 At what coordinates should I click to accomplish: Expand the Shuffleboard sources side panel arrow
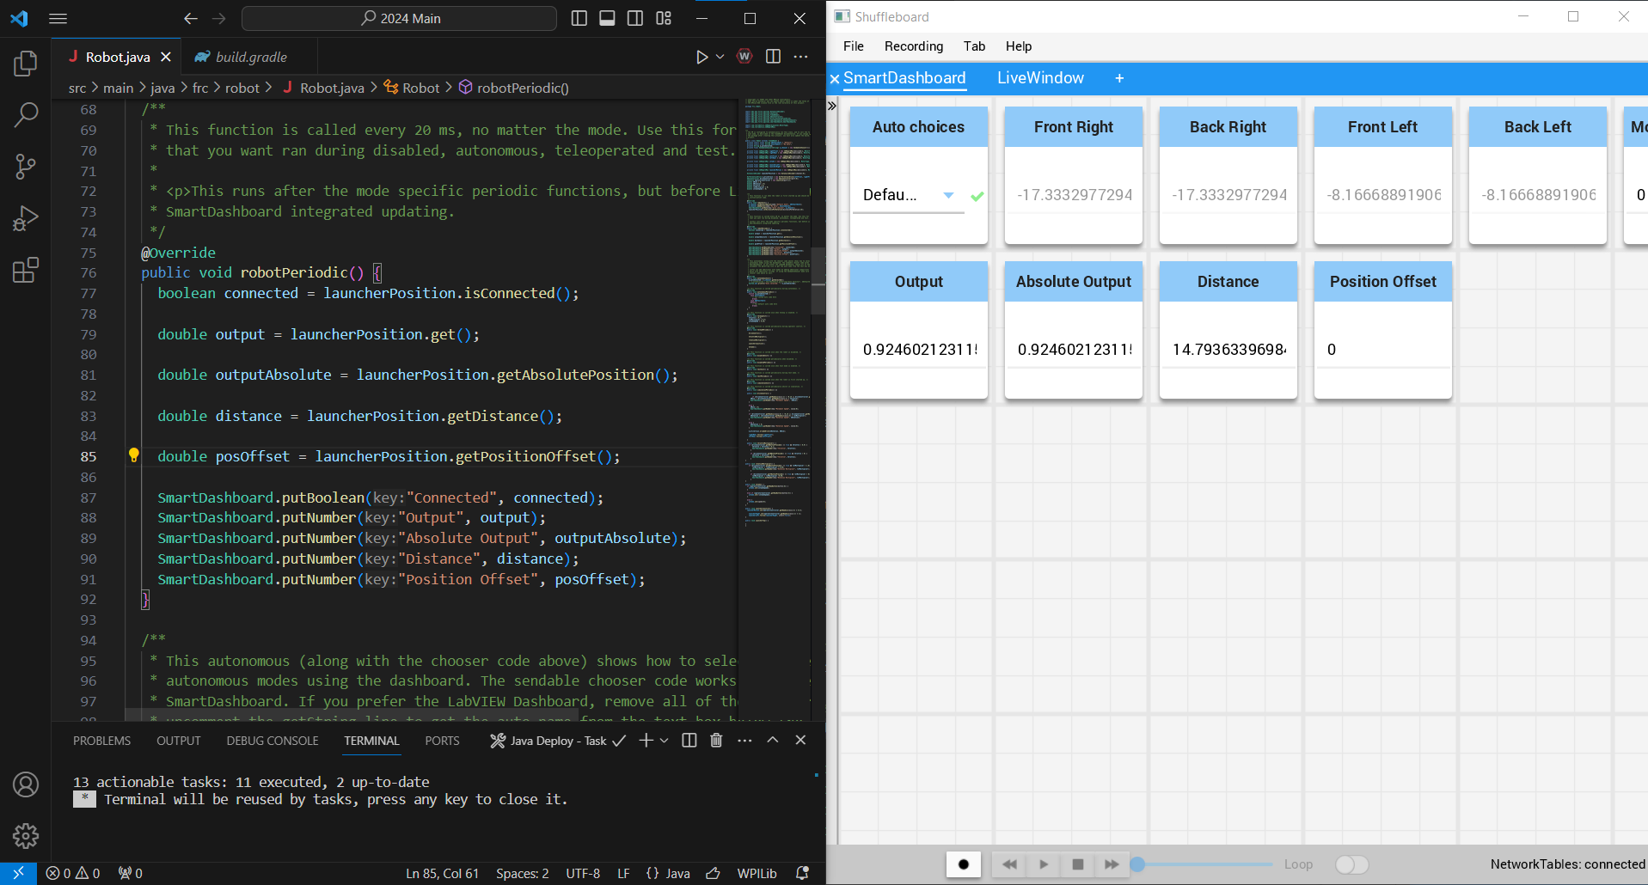[x=832, y=106]
